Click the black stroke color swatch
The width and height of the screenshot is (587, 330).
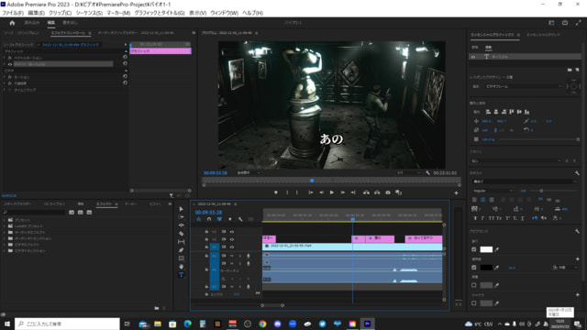[486, 268]
